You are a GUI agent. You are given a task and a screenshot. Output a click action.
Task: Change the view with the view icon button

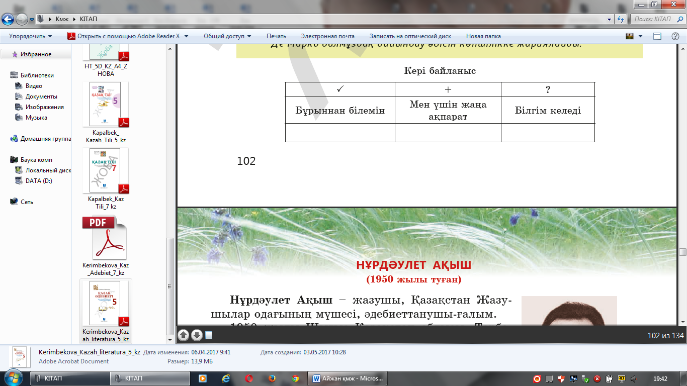coord(630,36)
